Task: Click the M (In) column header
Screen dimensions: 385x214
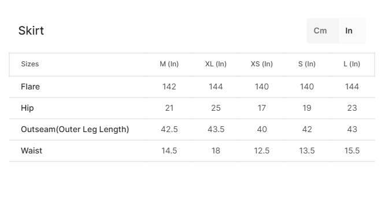Action: (169, 64)
